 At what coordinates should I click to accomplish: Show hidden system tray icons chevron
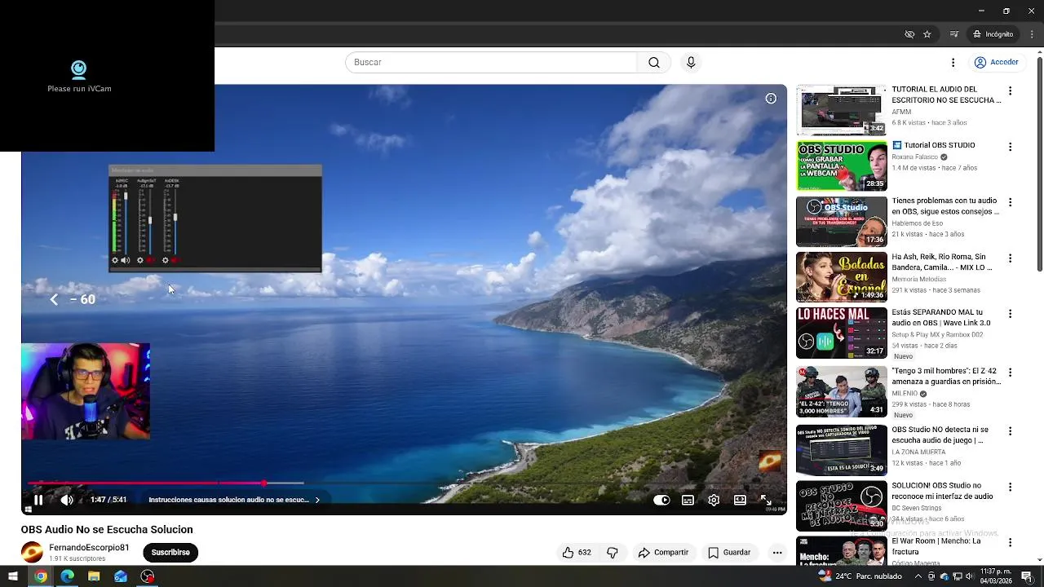point(919,576)
